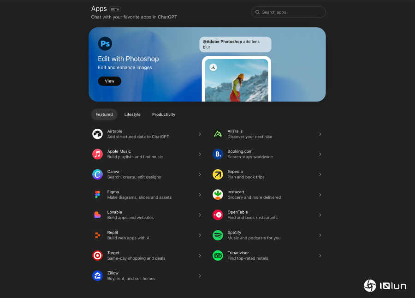Image resolution: width=415 pixels, height=298 pixels.
Task: Click the Zillow app icon
Action: (x=97, y=276)
